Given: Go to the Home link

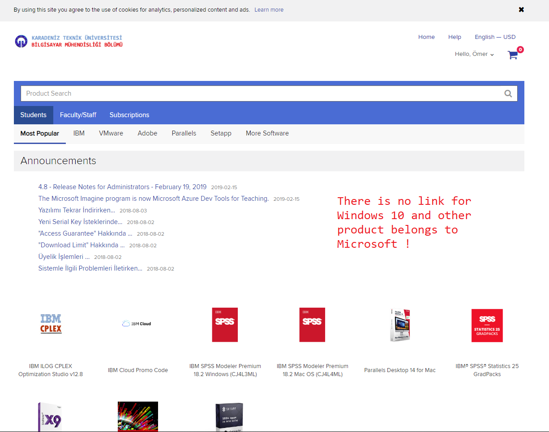Looking at the screenshot, I should (426, 37).
